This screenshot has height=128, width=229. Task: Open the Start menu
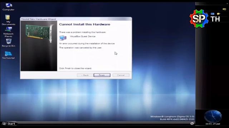9,124
